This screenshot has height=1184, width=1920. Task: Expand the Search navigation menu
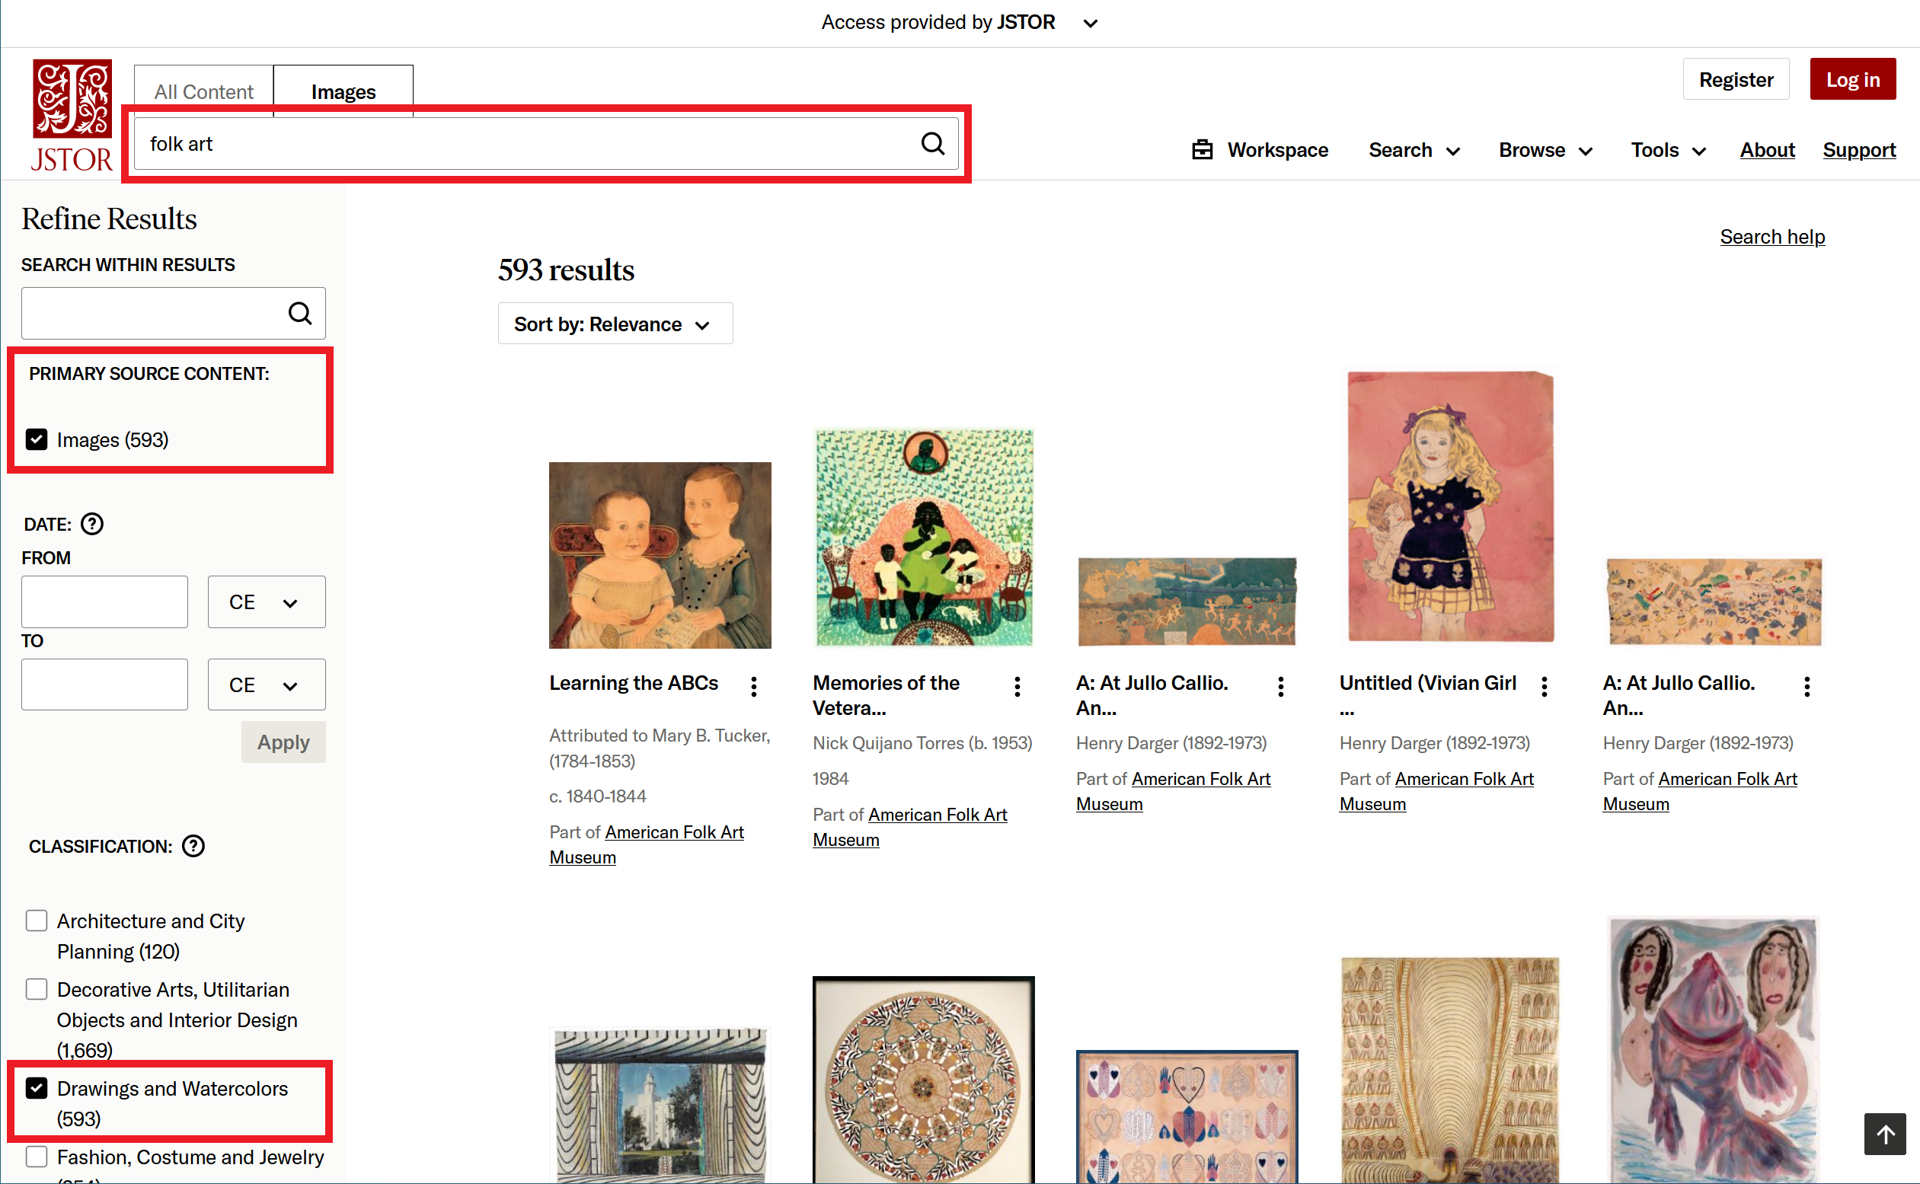(x=1414, y=149)
